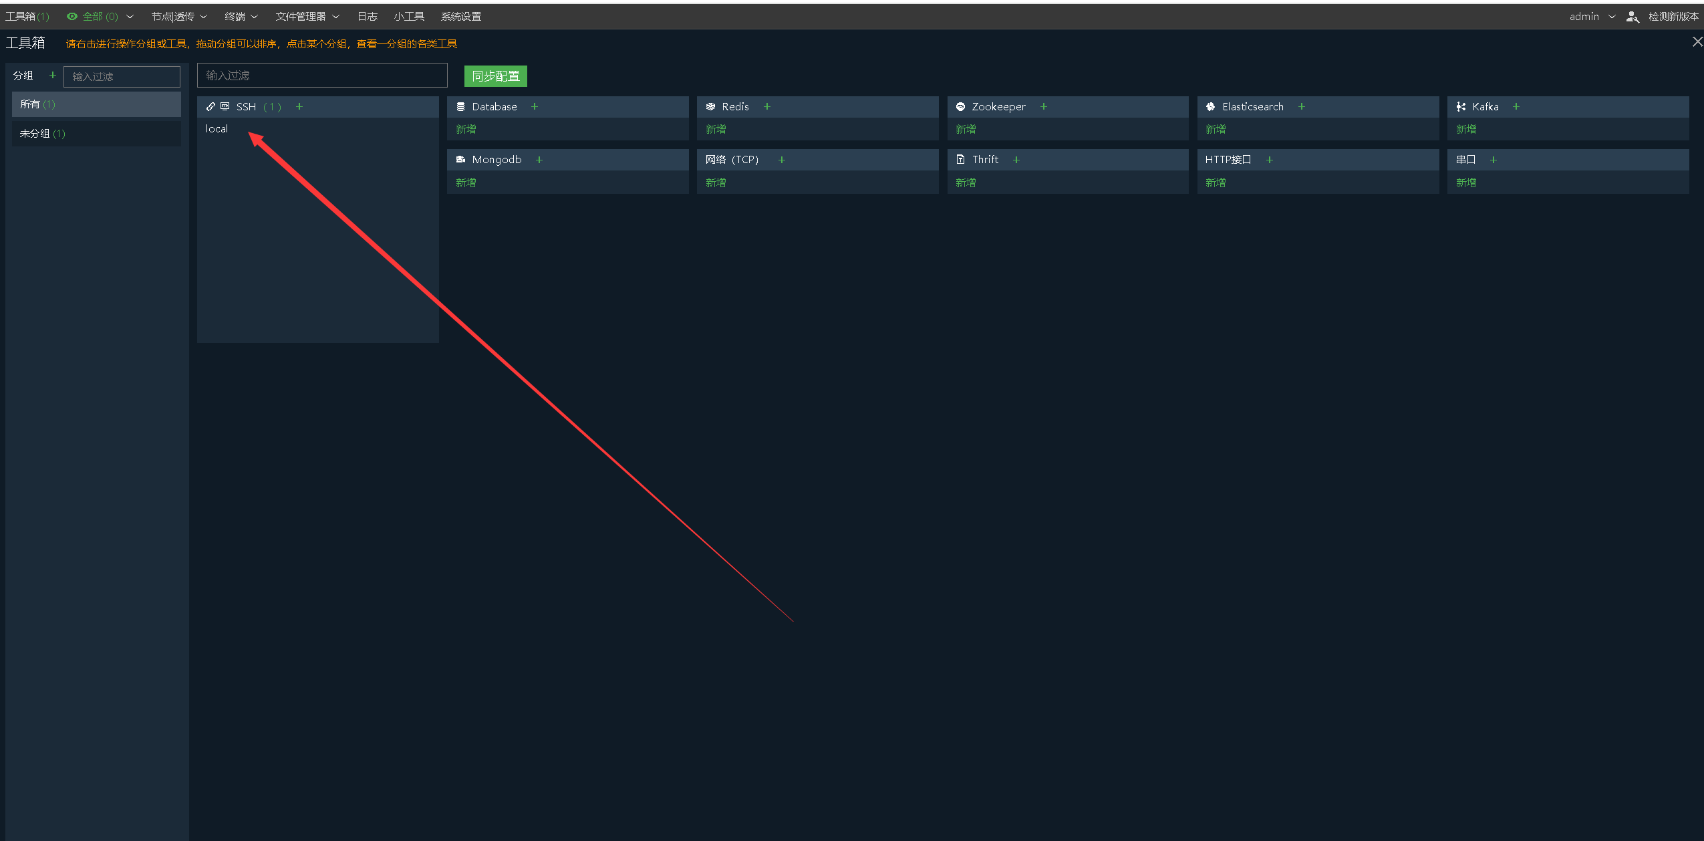Open the admin account dropdown
The height and width of the screenshot is (841, 1704).
1592,17
